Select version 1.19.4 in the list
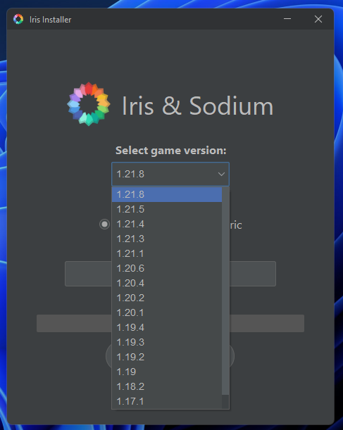This screenshot has width=343, height=430. click(x=167, y=327)
